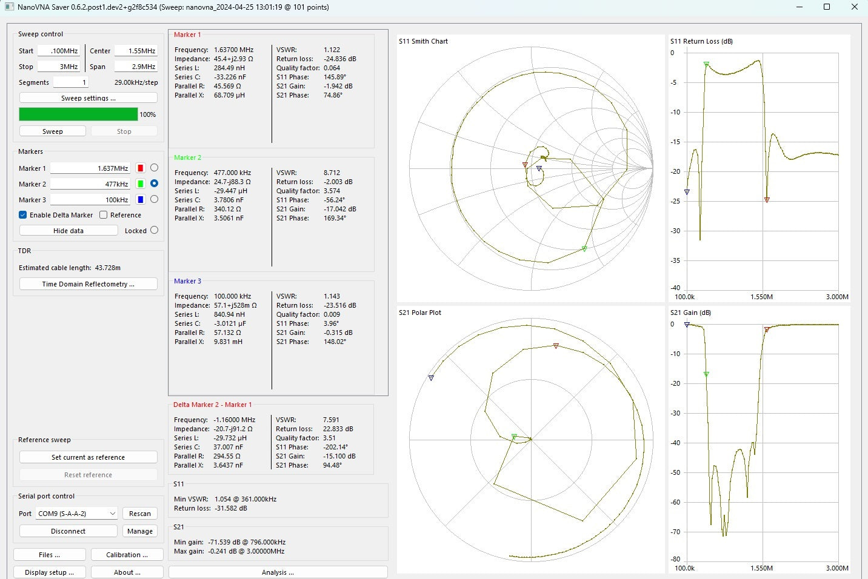Open the serial Port dropdown
Viewport: 868px width, 579px height.
(76, 514)
